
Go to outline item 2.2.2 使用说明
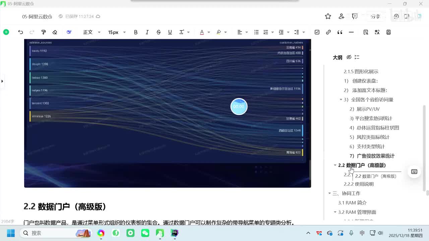(x=359, y=184)
